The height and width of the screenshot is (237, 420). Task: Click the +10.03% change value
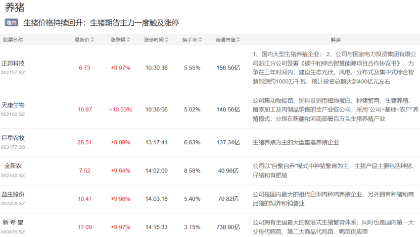(x=120, y=109)
